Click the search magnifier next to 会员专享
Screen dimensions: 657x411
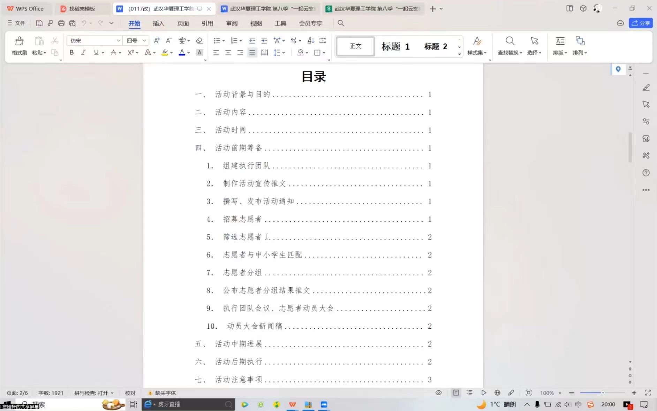pos(341,23)
